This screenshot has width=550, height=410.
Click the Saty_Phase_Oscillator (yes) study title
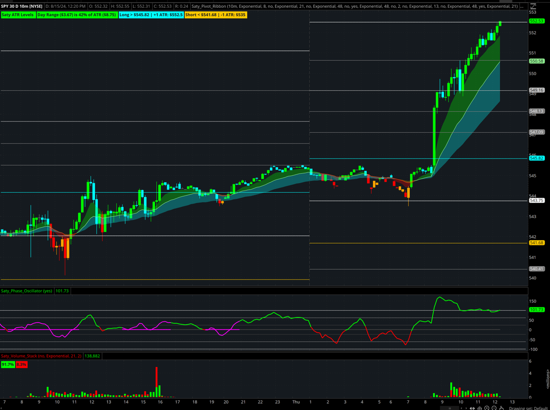27,290
